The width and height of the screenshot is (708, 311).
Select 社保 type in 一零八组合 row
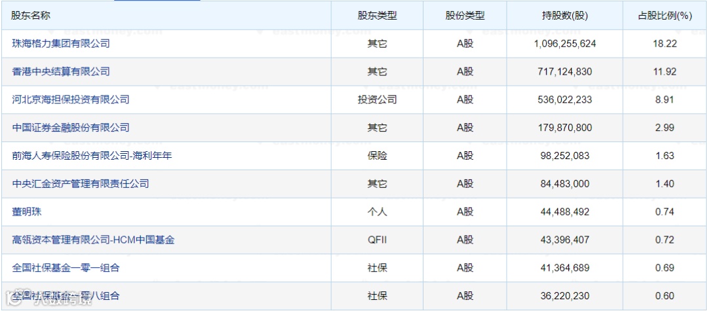point(377,296)
